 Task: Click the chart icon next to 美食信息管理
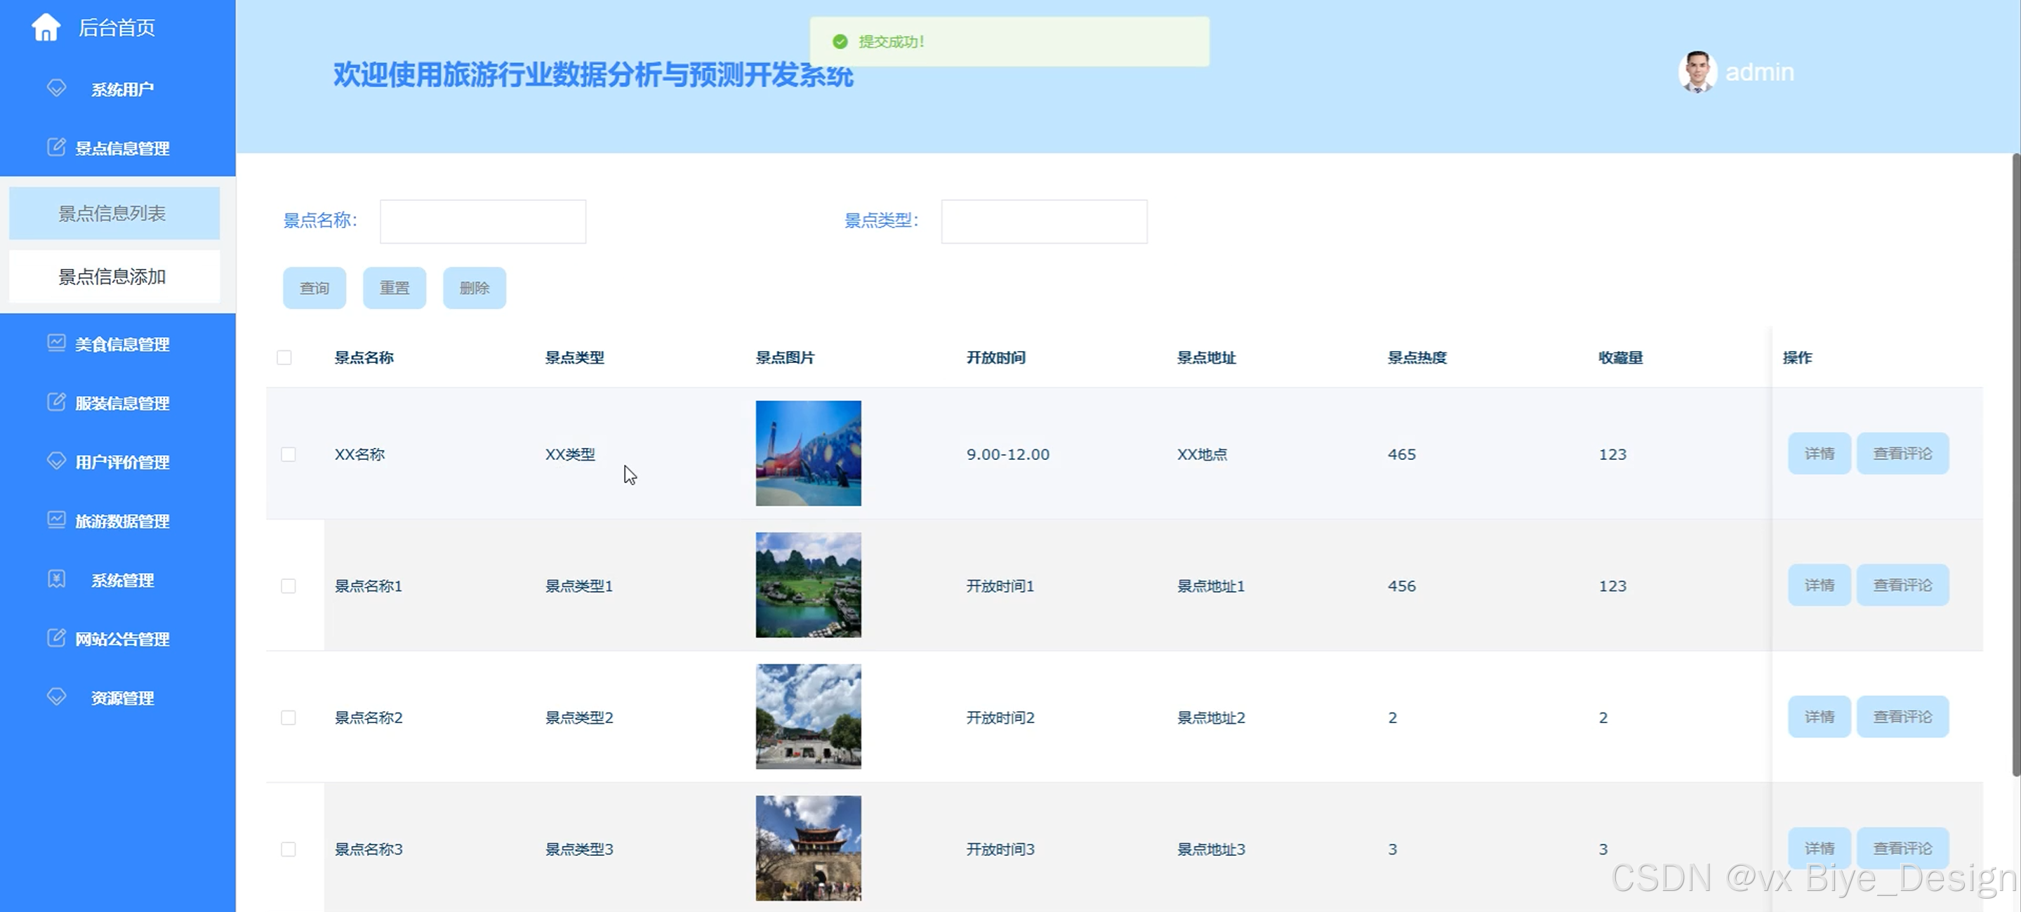click(x=56, y=342)
